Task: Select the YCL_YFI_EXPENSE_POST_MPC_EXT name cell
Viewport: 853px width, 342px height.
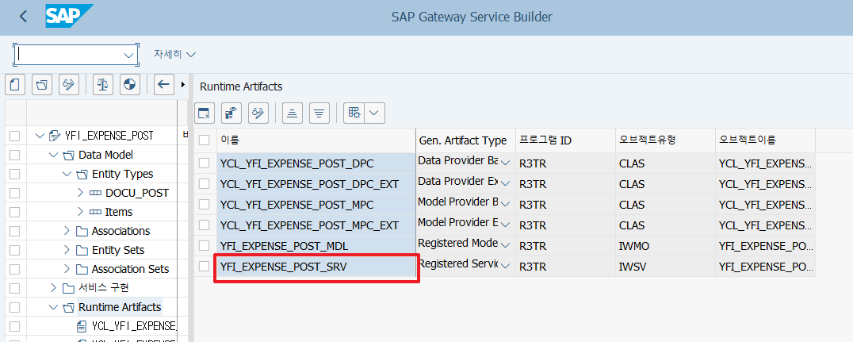Action: [x=316, y=225]
